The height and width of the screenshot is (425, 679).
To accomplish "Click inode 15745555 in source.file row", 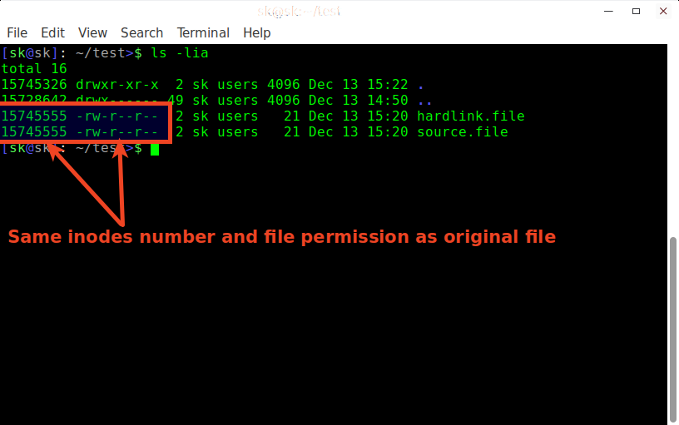I will (34, 132).
